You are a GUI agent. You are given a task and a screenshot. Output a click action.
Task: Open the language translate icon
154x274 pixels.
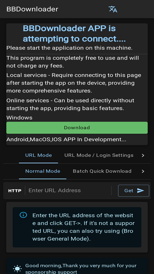pos(113,9)
